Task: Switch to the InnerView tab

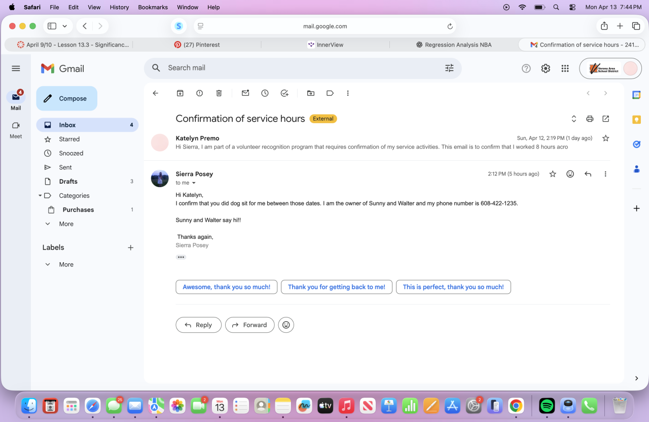Action: [x=325, y=45]
